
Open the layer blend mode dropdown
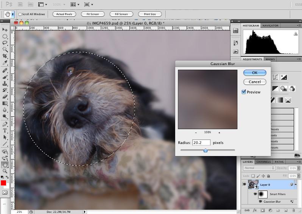259,168
